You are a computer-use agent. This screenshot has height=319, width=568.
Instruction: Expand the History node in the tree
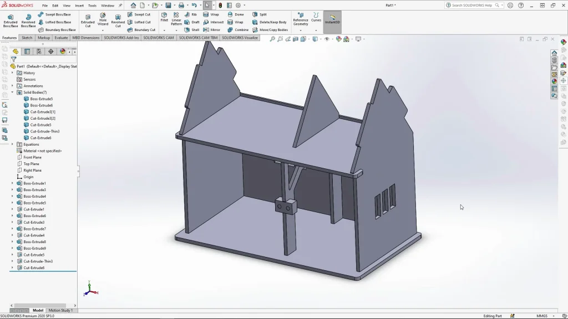coord(12,73)
